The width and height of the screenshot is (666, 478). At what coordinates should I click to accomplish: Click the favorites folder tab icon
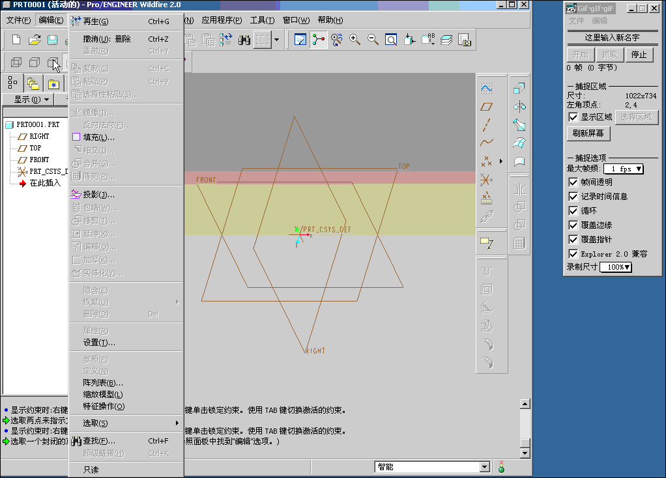[x=53, y=84]
